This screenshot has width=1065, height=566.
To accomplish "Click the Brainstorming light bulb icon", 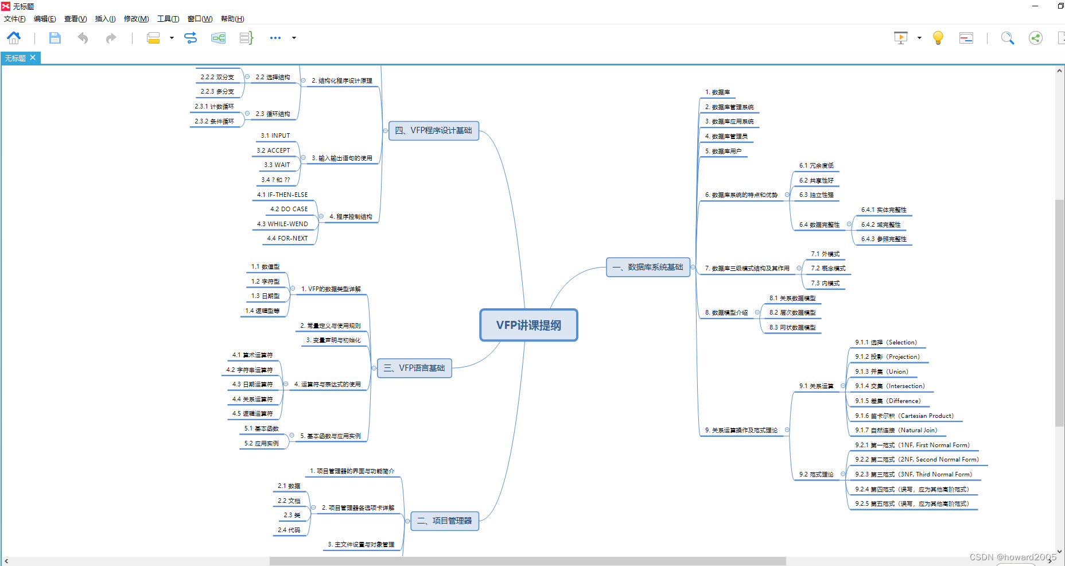I will (x=938, y=38).
